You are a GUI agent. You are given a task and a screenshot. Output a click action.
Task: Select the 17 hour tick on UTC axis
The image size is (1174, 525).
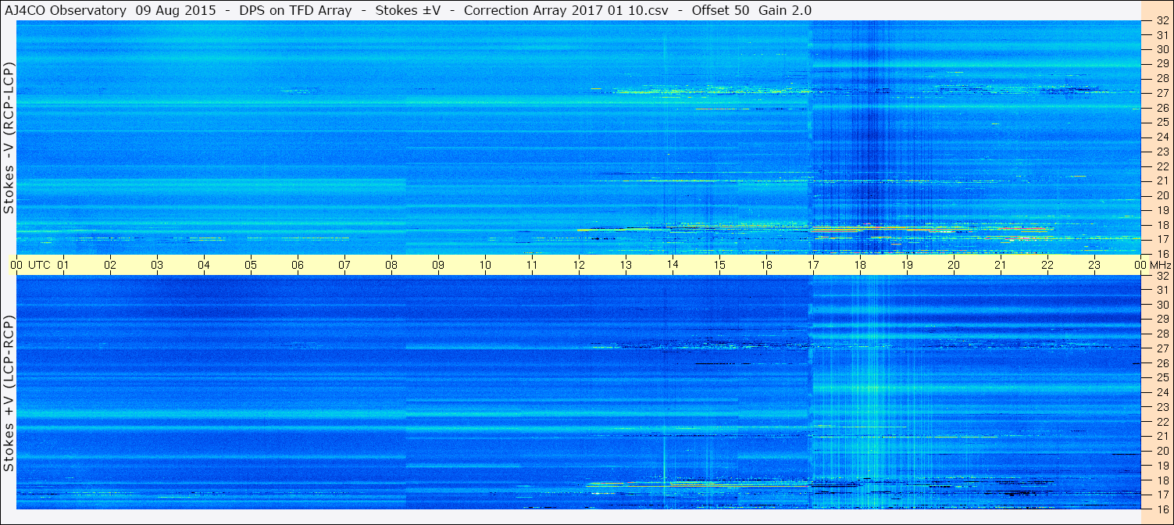coord(813,265)
